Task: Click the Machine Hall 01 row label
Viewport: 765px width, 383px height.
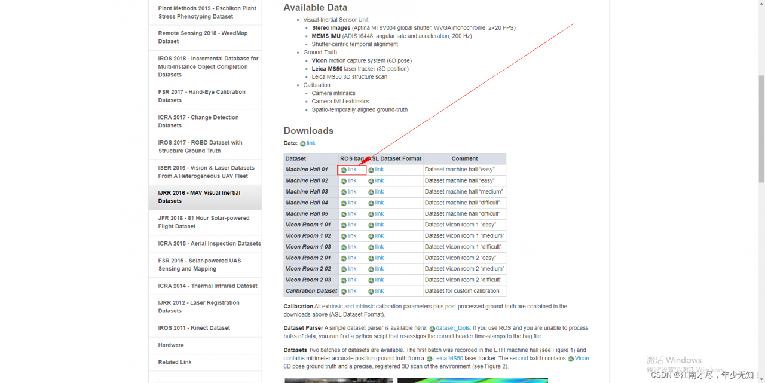Action: [311, 170]
